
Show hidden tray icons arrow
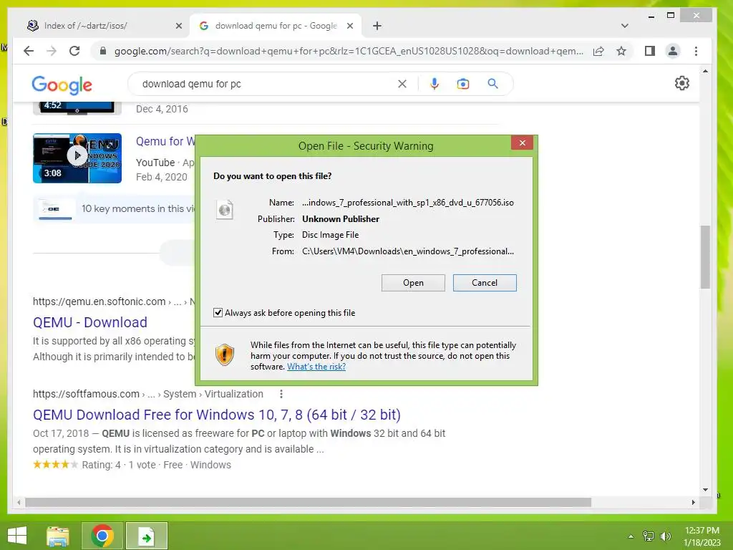point(631,536)
